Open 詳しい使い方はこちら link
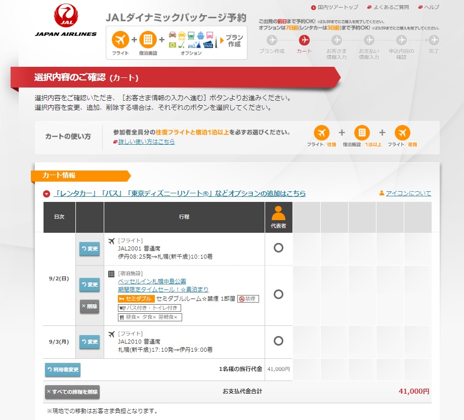Screen dimensions: 464x420 click(x=146, y=142)
